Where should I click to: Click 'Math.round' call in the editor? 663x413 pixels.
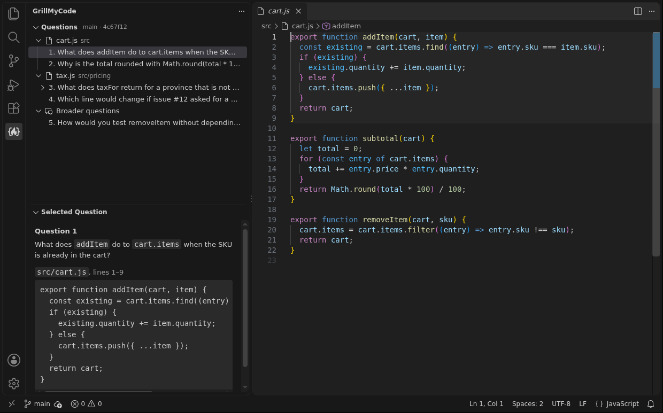pyautogui.click(x=353, y=189)
